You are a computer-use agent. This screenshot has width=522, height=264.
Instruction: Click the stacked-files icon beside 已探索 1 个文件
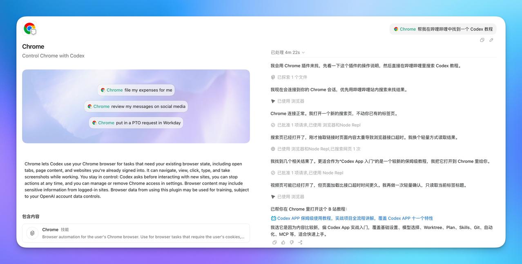coord(273,77)
